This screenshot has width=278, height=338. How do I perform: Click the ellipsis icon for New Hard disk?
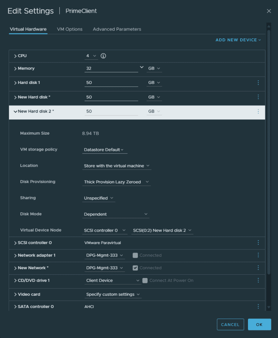pyautogui.click(x=258, y=97)
